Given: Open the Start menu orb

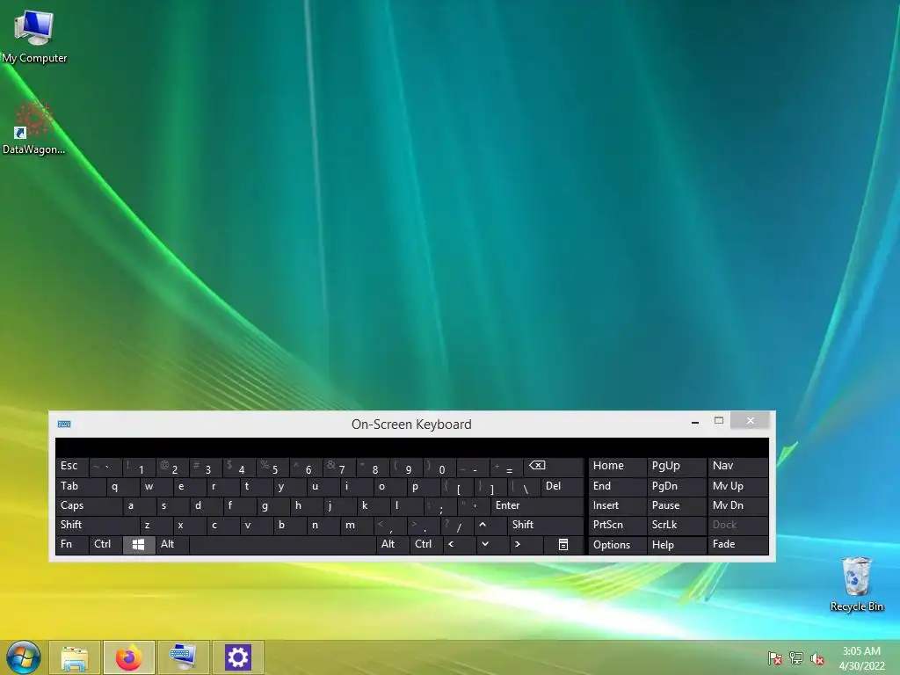Looking at the screenshot, I should (x=23, y=657).
